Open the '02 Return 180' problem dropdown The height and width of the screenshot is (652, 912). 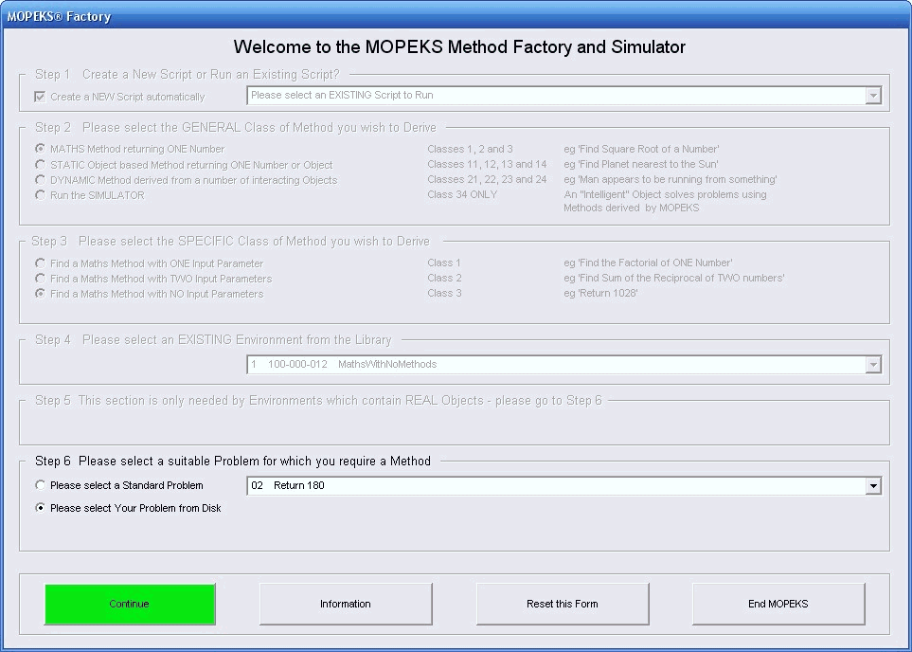872,485
